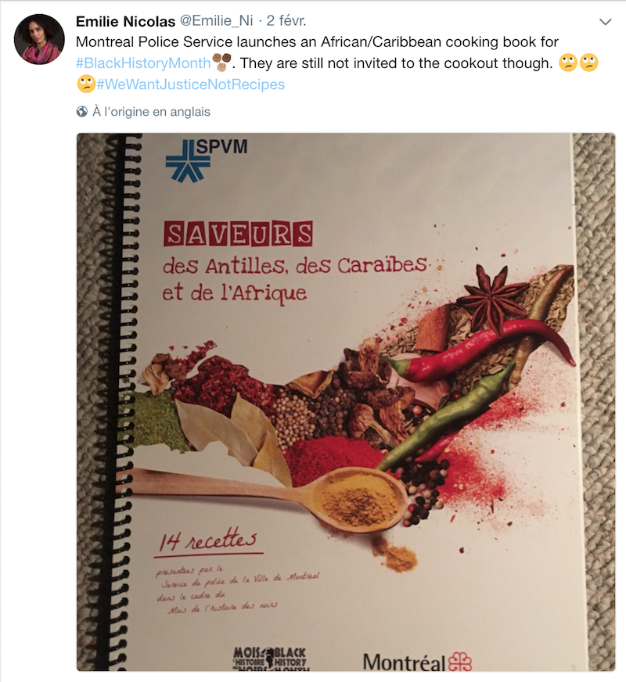Click the Montréal rosette logo in photo
This screenshot has height=682, width=626.
(460, 662)
